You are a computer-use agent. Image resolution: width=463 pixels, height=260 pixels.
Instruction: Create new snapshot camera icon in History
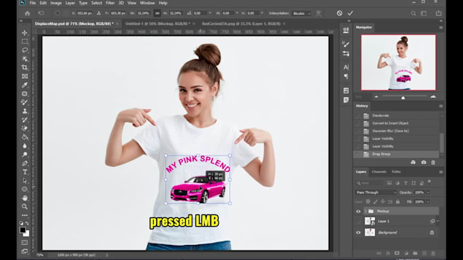424,162
